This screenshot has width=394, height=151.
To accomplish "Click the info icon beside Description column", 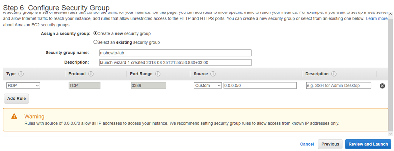I will pyautogui.click(x=334, y=74).
